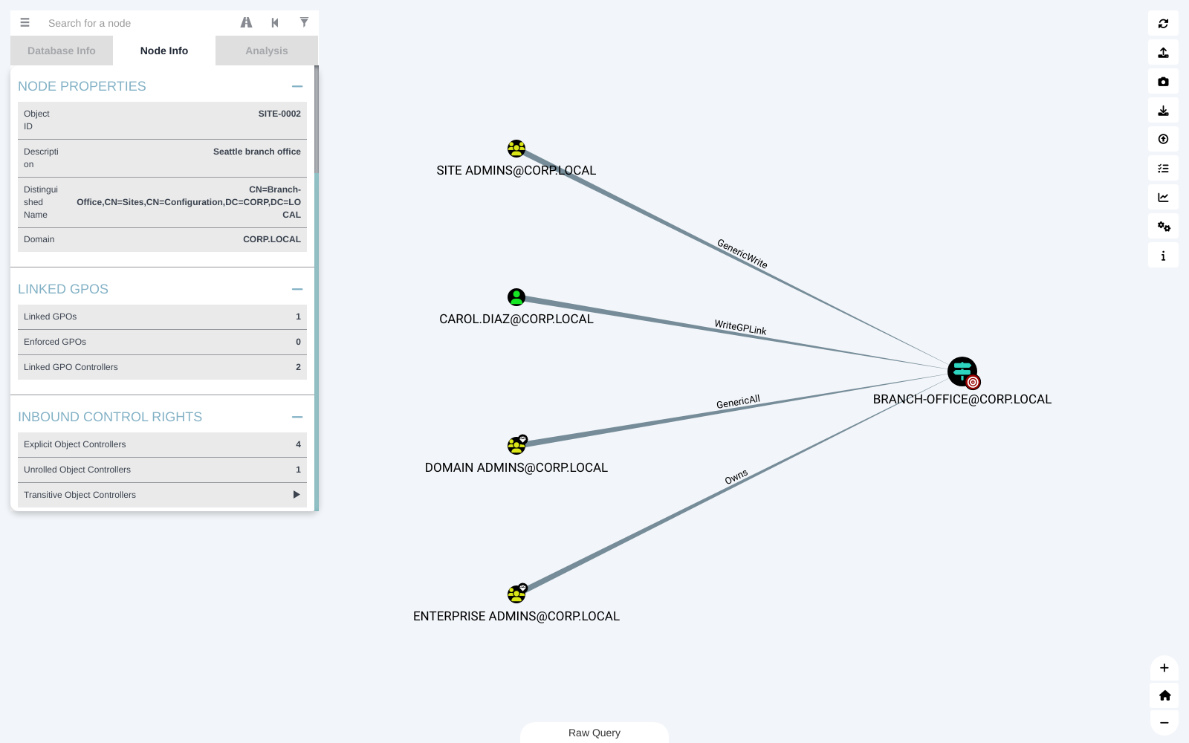Click the node search field
Screen dimensions: 1189x743
tap(137, 23)
